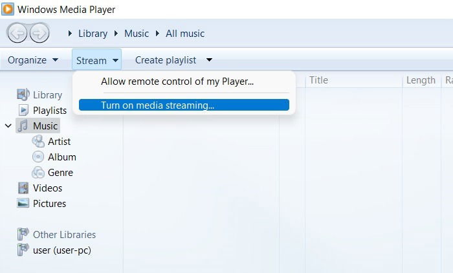This screenshot has width=453, height=273.
Task: Click the Stream menu label
Action: click(91, 60)
